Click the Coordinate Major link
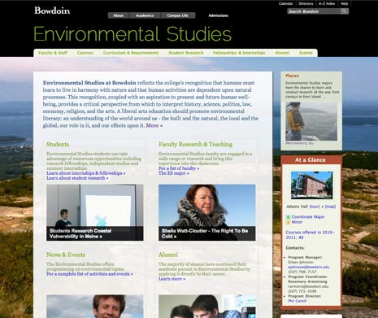The image size is (378, 318). [308, 217]
